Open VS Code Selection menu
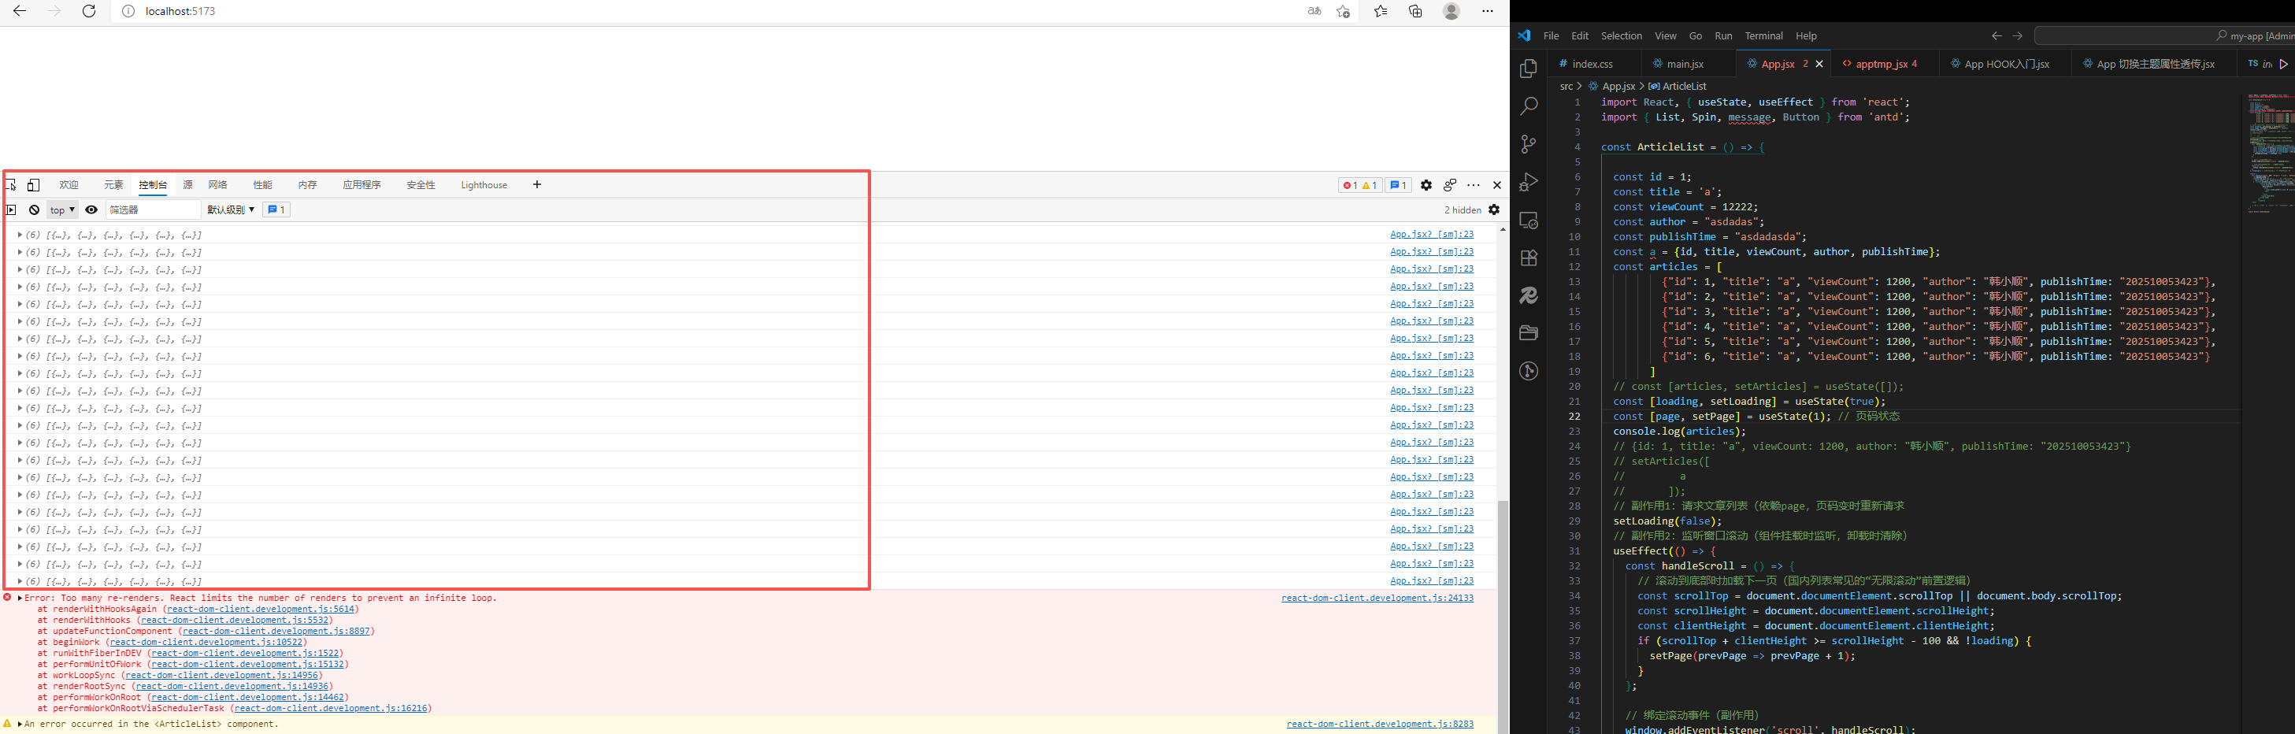The image size is (2295, 734). pos(1622,35)
